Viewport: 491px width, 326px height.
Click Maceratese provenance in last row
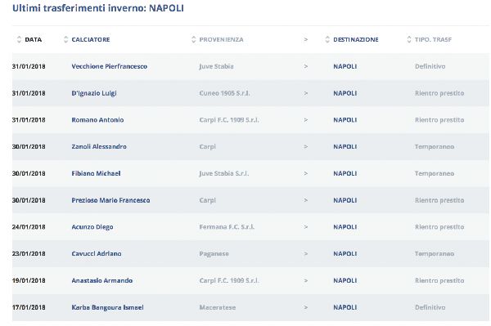click(218, 307)
